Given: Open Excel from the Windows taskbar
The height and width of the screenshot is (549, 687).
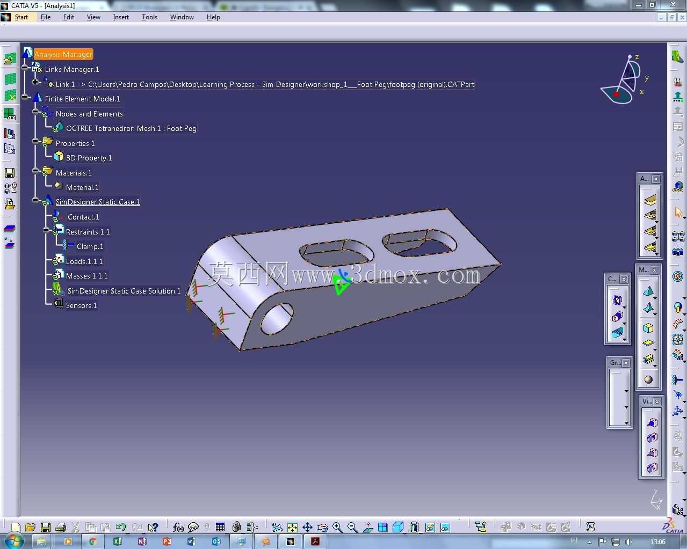Looking at the screenshot, I should click(117, 541).
